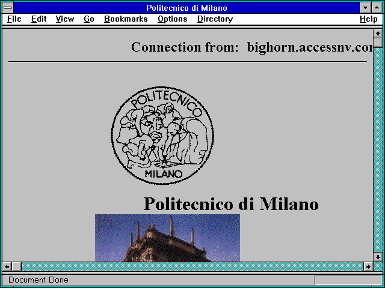Screen dimensions: 385x288
Task: Maximize the Politecnico di Milano window
Action: (x=377, y=8)
